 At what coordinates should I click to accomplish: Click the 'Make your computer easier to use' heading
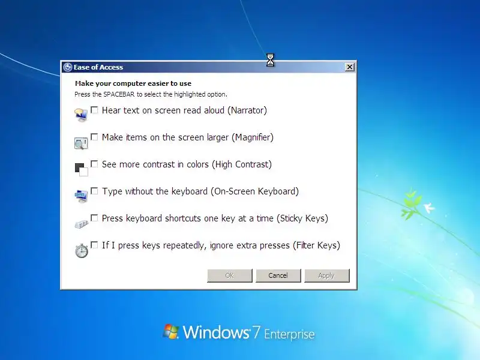tap(133, 83)
